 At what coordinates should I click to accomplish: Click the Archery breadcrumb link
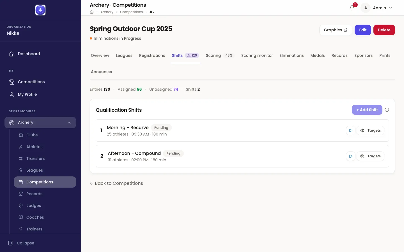click(107, 12)
